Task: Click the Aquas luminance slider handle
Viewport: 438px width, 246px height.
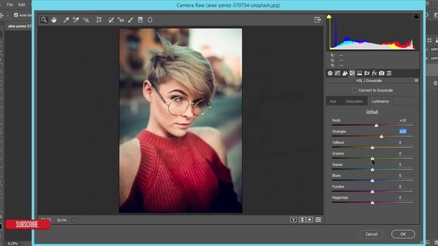Action: [372, 169]
